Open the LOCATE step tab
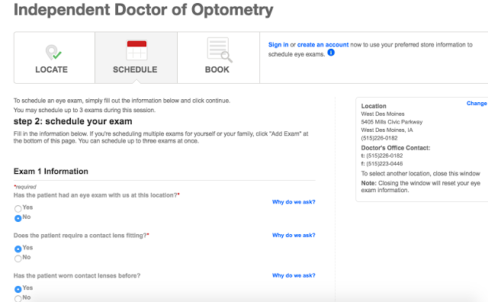The width and height of the screenshot is (488, 302). click(54, 58)
